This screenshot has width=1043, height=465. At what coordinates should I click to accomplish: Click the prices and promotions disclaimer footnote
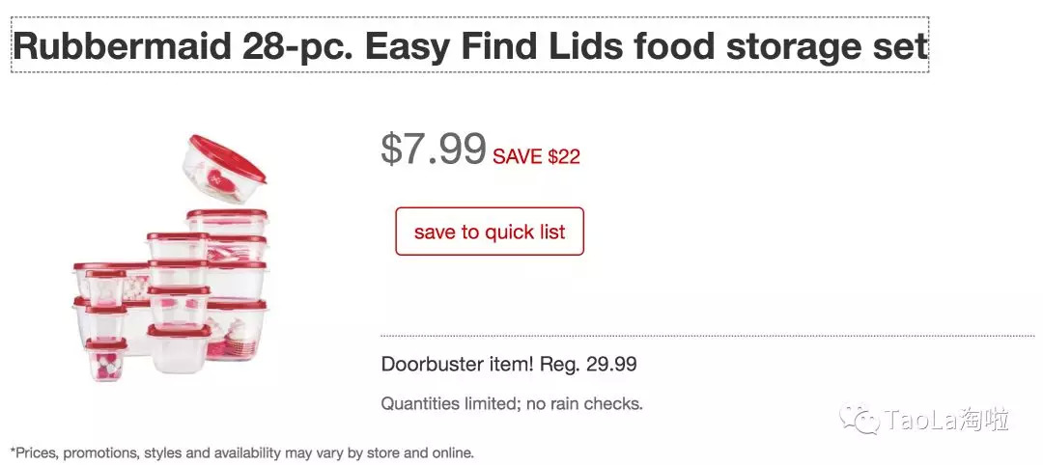pyautogui.click(x=241, y=451)
